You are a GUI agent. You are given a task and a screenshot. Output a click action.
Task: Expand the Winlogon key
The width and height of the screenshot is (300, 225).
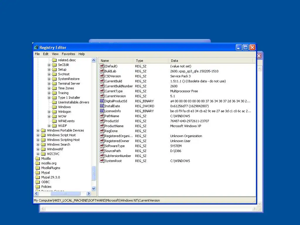click(x=49, y=112)
